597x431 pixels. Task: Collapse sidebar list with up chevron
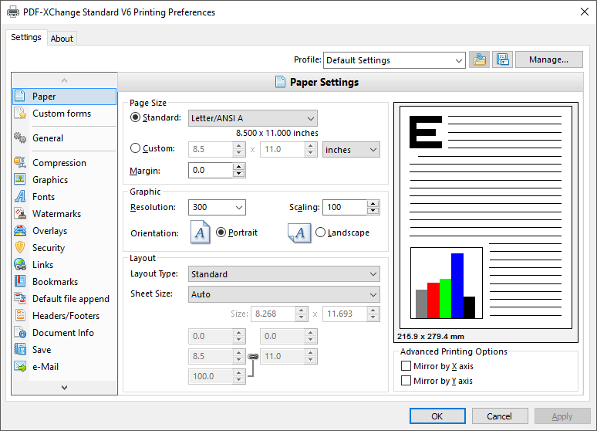coord(64,80)
